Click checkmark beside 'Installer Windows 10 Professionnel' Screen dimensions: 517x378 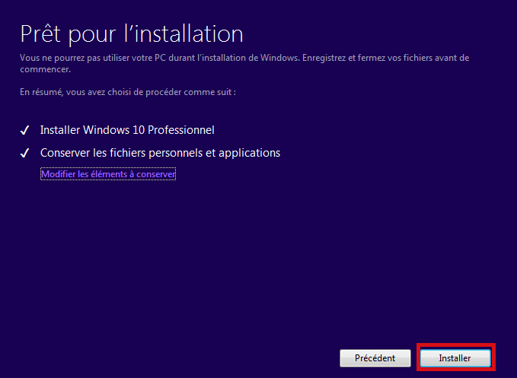(x=24, y=130)
